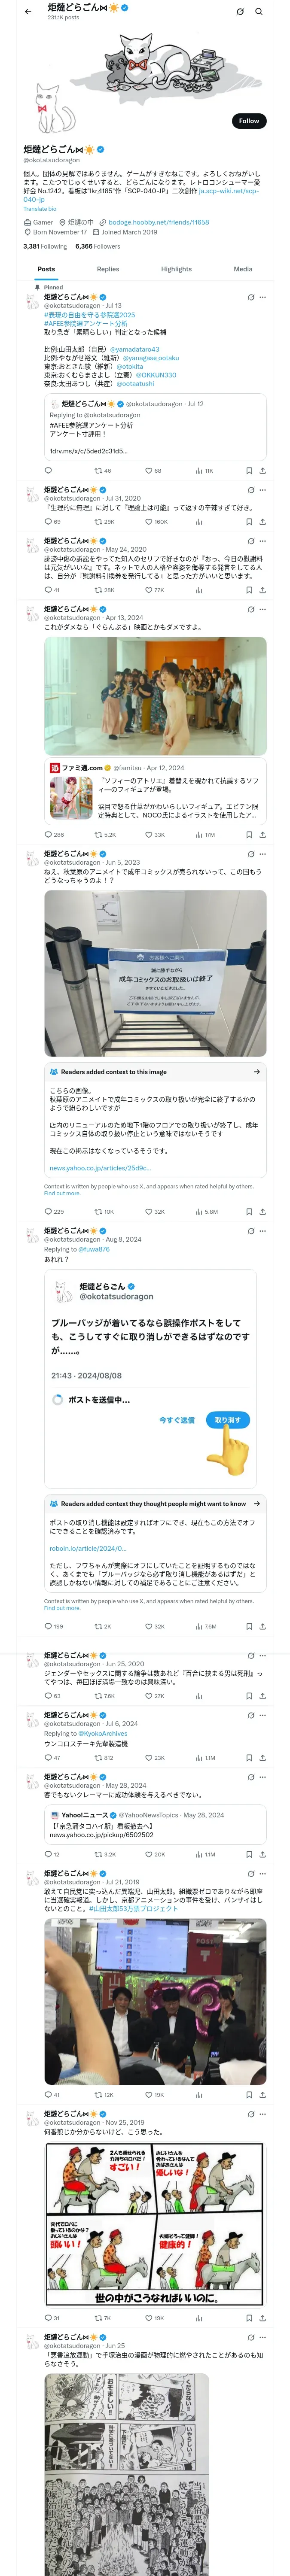290x2576 pixels.
Task: Like the Jun 5, 2023 Animate post
Action: click(x=148, y=1211)
